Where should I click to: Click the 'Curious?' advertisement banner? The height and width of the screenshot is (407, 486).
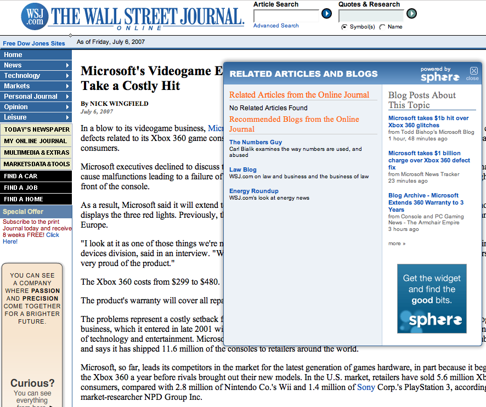click(x=32, y=335)
